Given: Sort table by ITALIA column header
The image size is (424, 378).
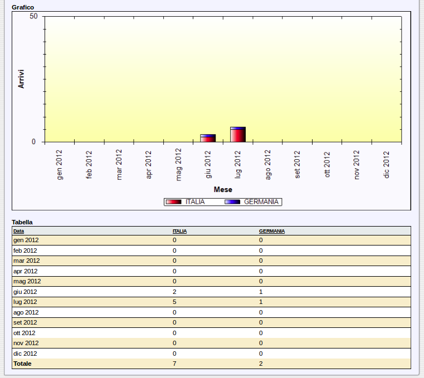Looking at the screenshot, I should coord(179,231).
